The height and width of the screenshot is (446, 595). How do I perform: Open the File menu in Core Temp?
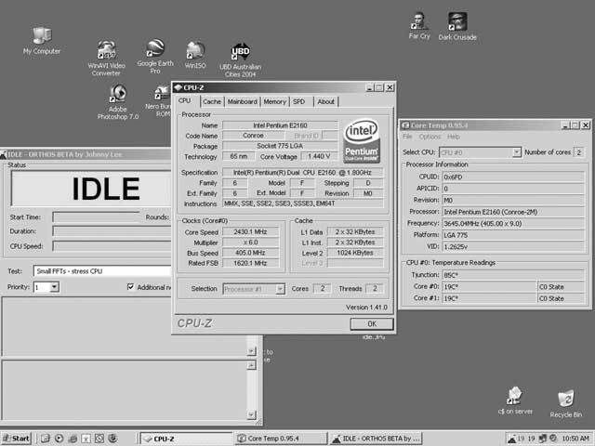[407, 137]
